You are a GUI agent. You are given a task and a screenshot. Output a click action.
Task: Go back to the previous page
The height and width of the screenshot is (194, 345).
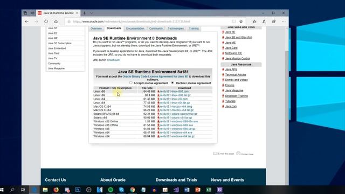point(26,22)
